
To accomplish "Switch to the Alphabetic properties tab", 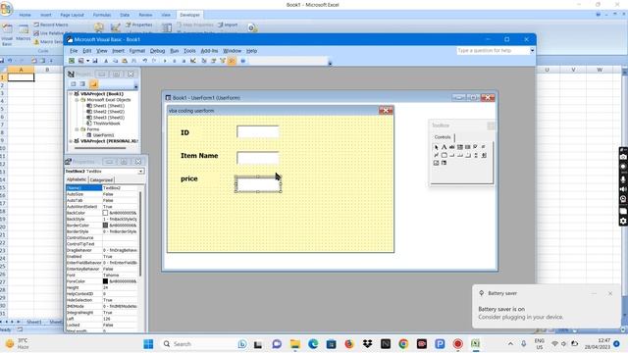I will pyautogui.click(x=77, y=179).
